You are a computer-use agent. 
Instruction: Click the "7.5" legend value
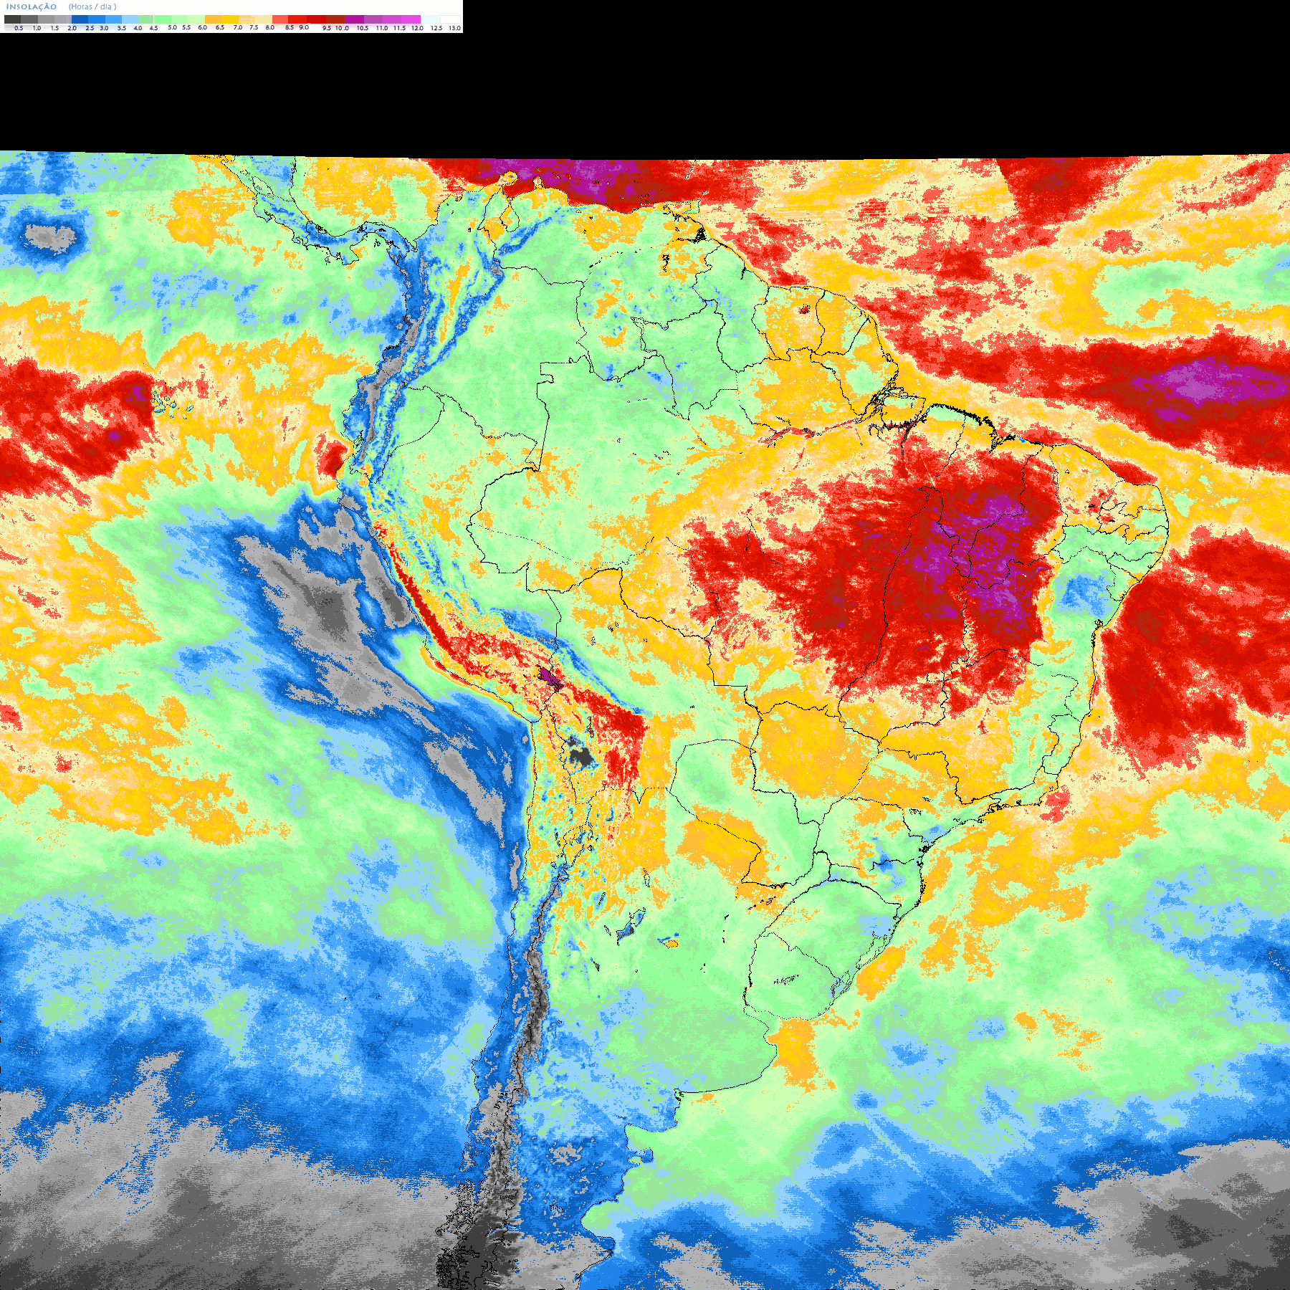tap(254, 27)
